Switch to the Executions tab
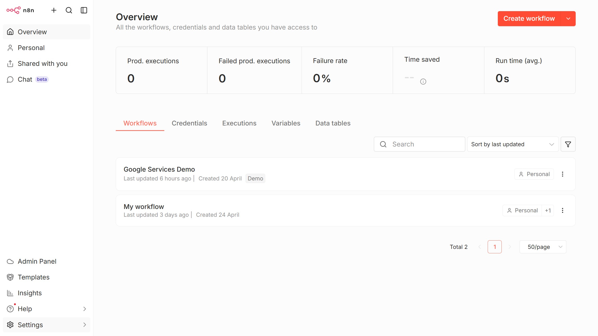598x336 pixels. click(x=239, y=123)
